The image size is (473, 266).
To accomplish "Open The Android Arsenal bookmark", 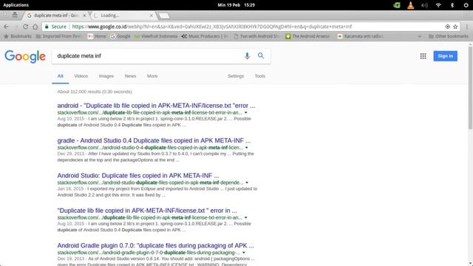I will pos(307,36).
